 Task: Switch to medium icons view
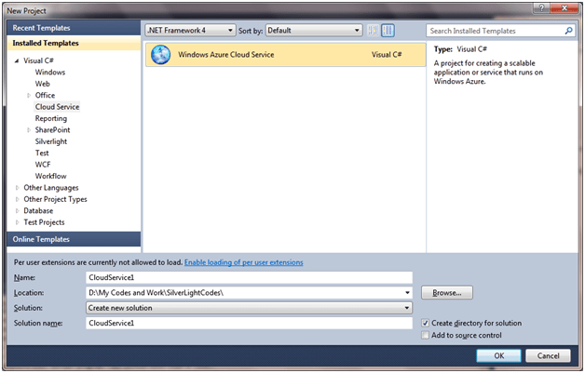(x=387, y=30)
